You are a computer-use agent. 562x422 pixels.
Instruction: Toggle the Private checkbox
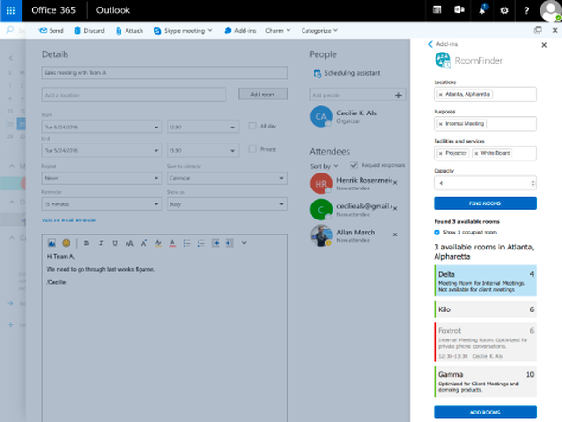point(253,149)
